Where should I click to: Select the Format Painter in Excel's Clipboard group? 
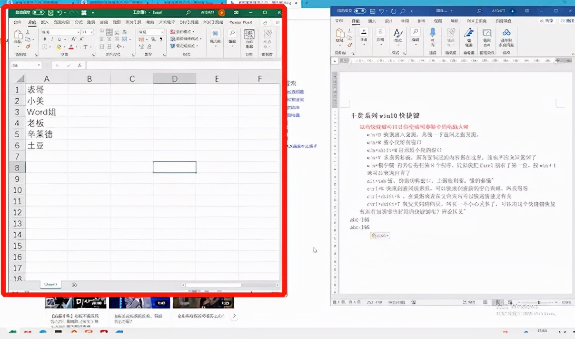[x=27, y=45]
